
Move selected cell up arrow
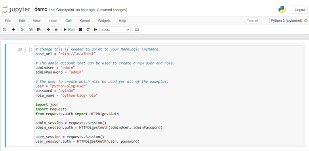(48, 30)
